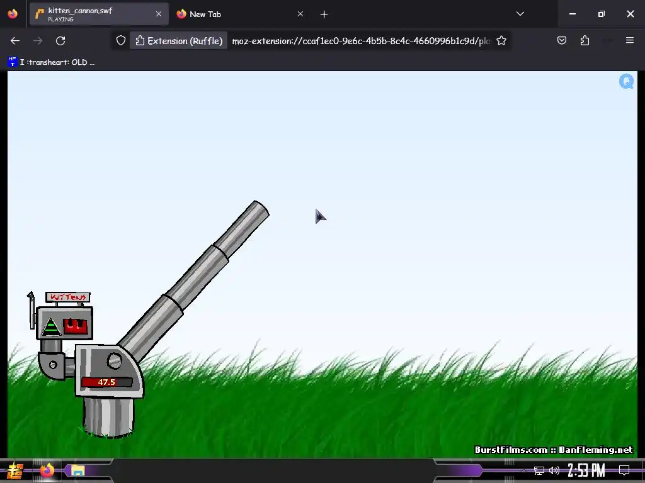The height and width of the screenshot is (483, 645).
Task: Open the tracking protection shield
Action: (x=120, y=41)
